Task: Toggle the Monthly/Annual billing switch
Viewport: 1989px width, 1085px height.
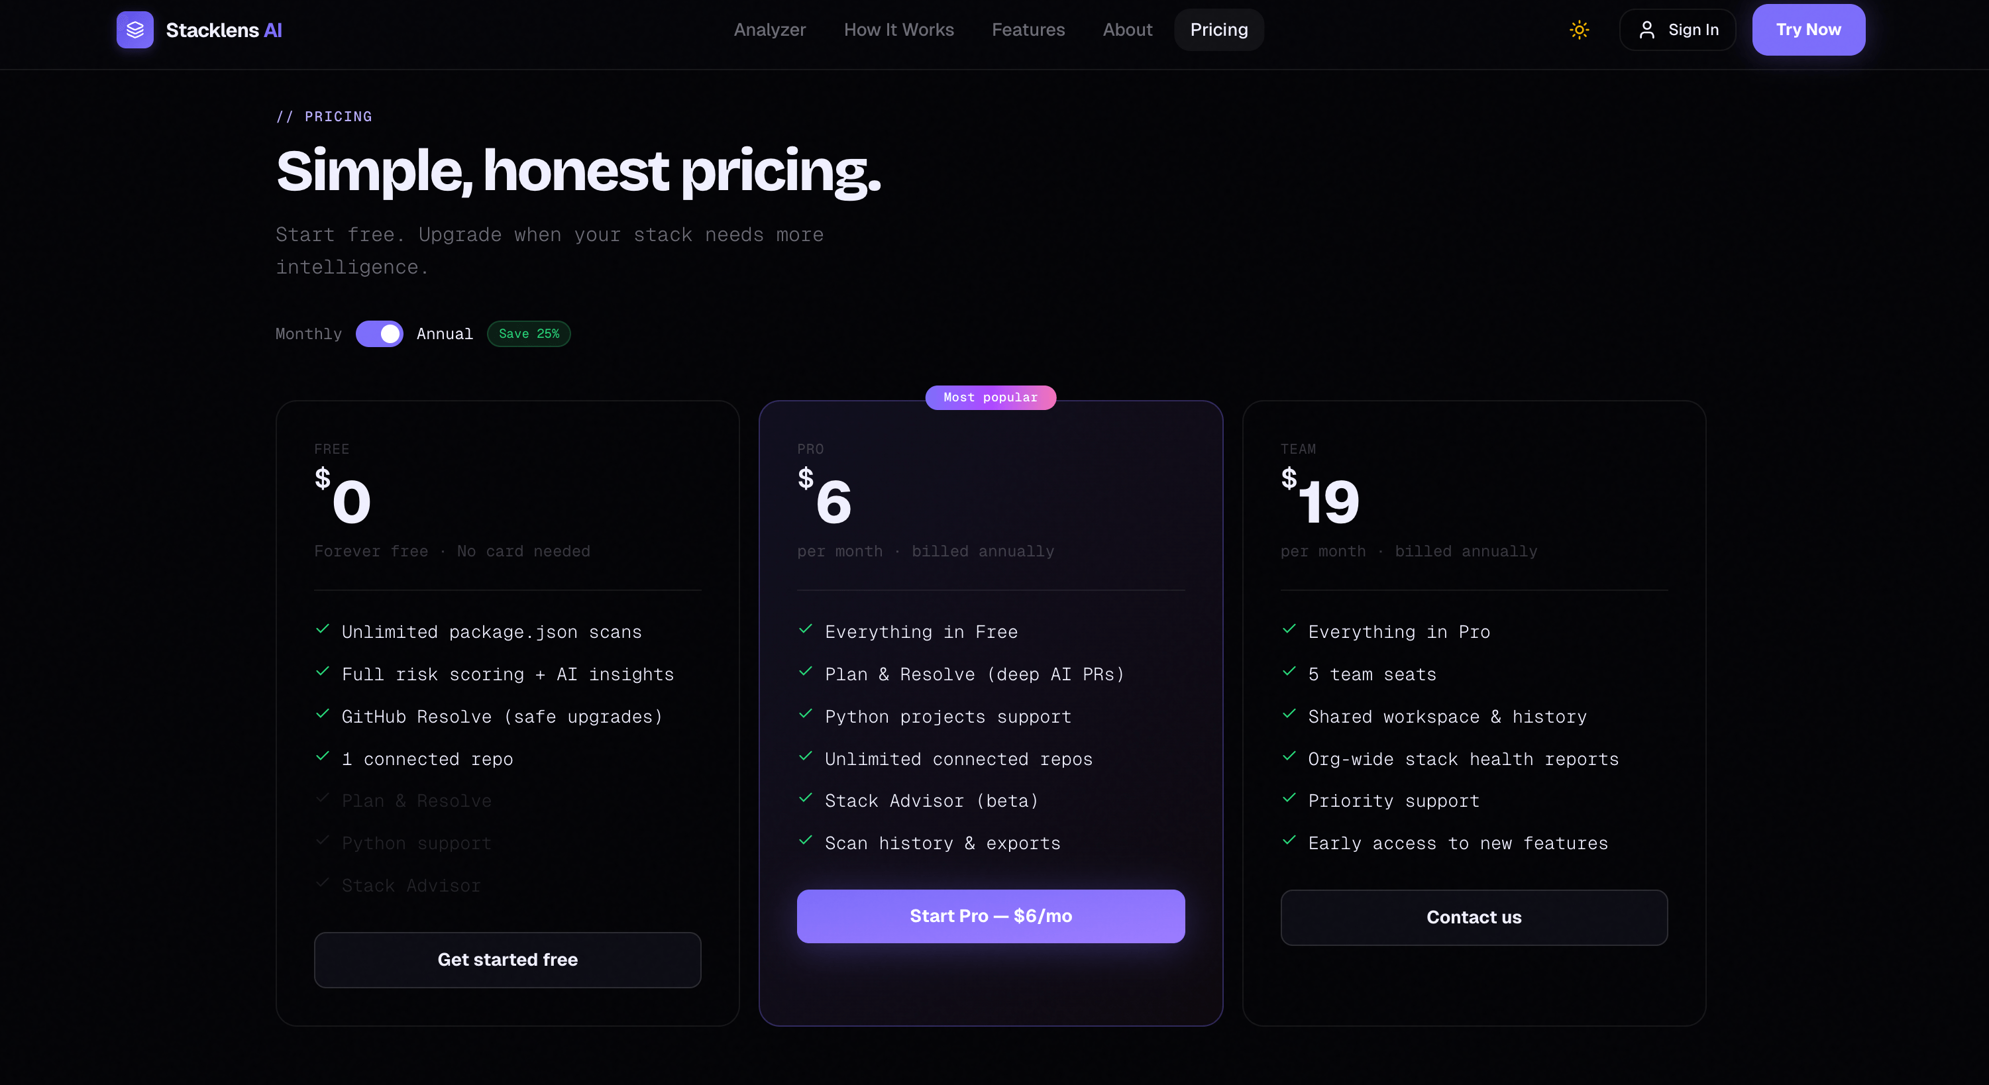Action: 379,334
